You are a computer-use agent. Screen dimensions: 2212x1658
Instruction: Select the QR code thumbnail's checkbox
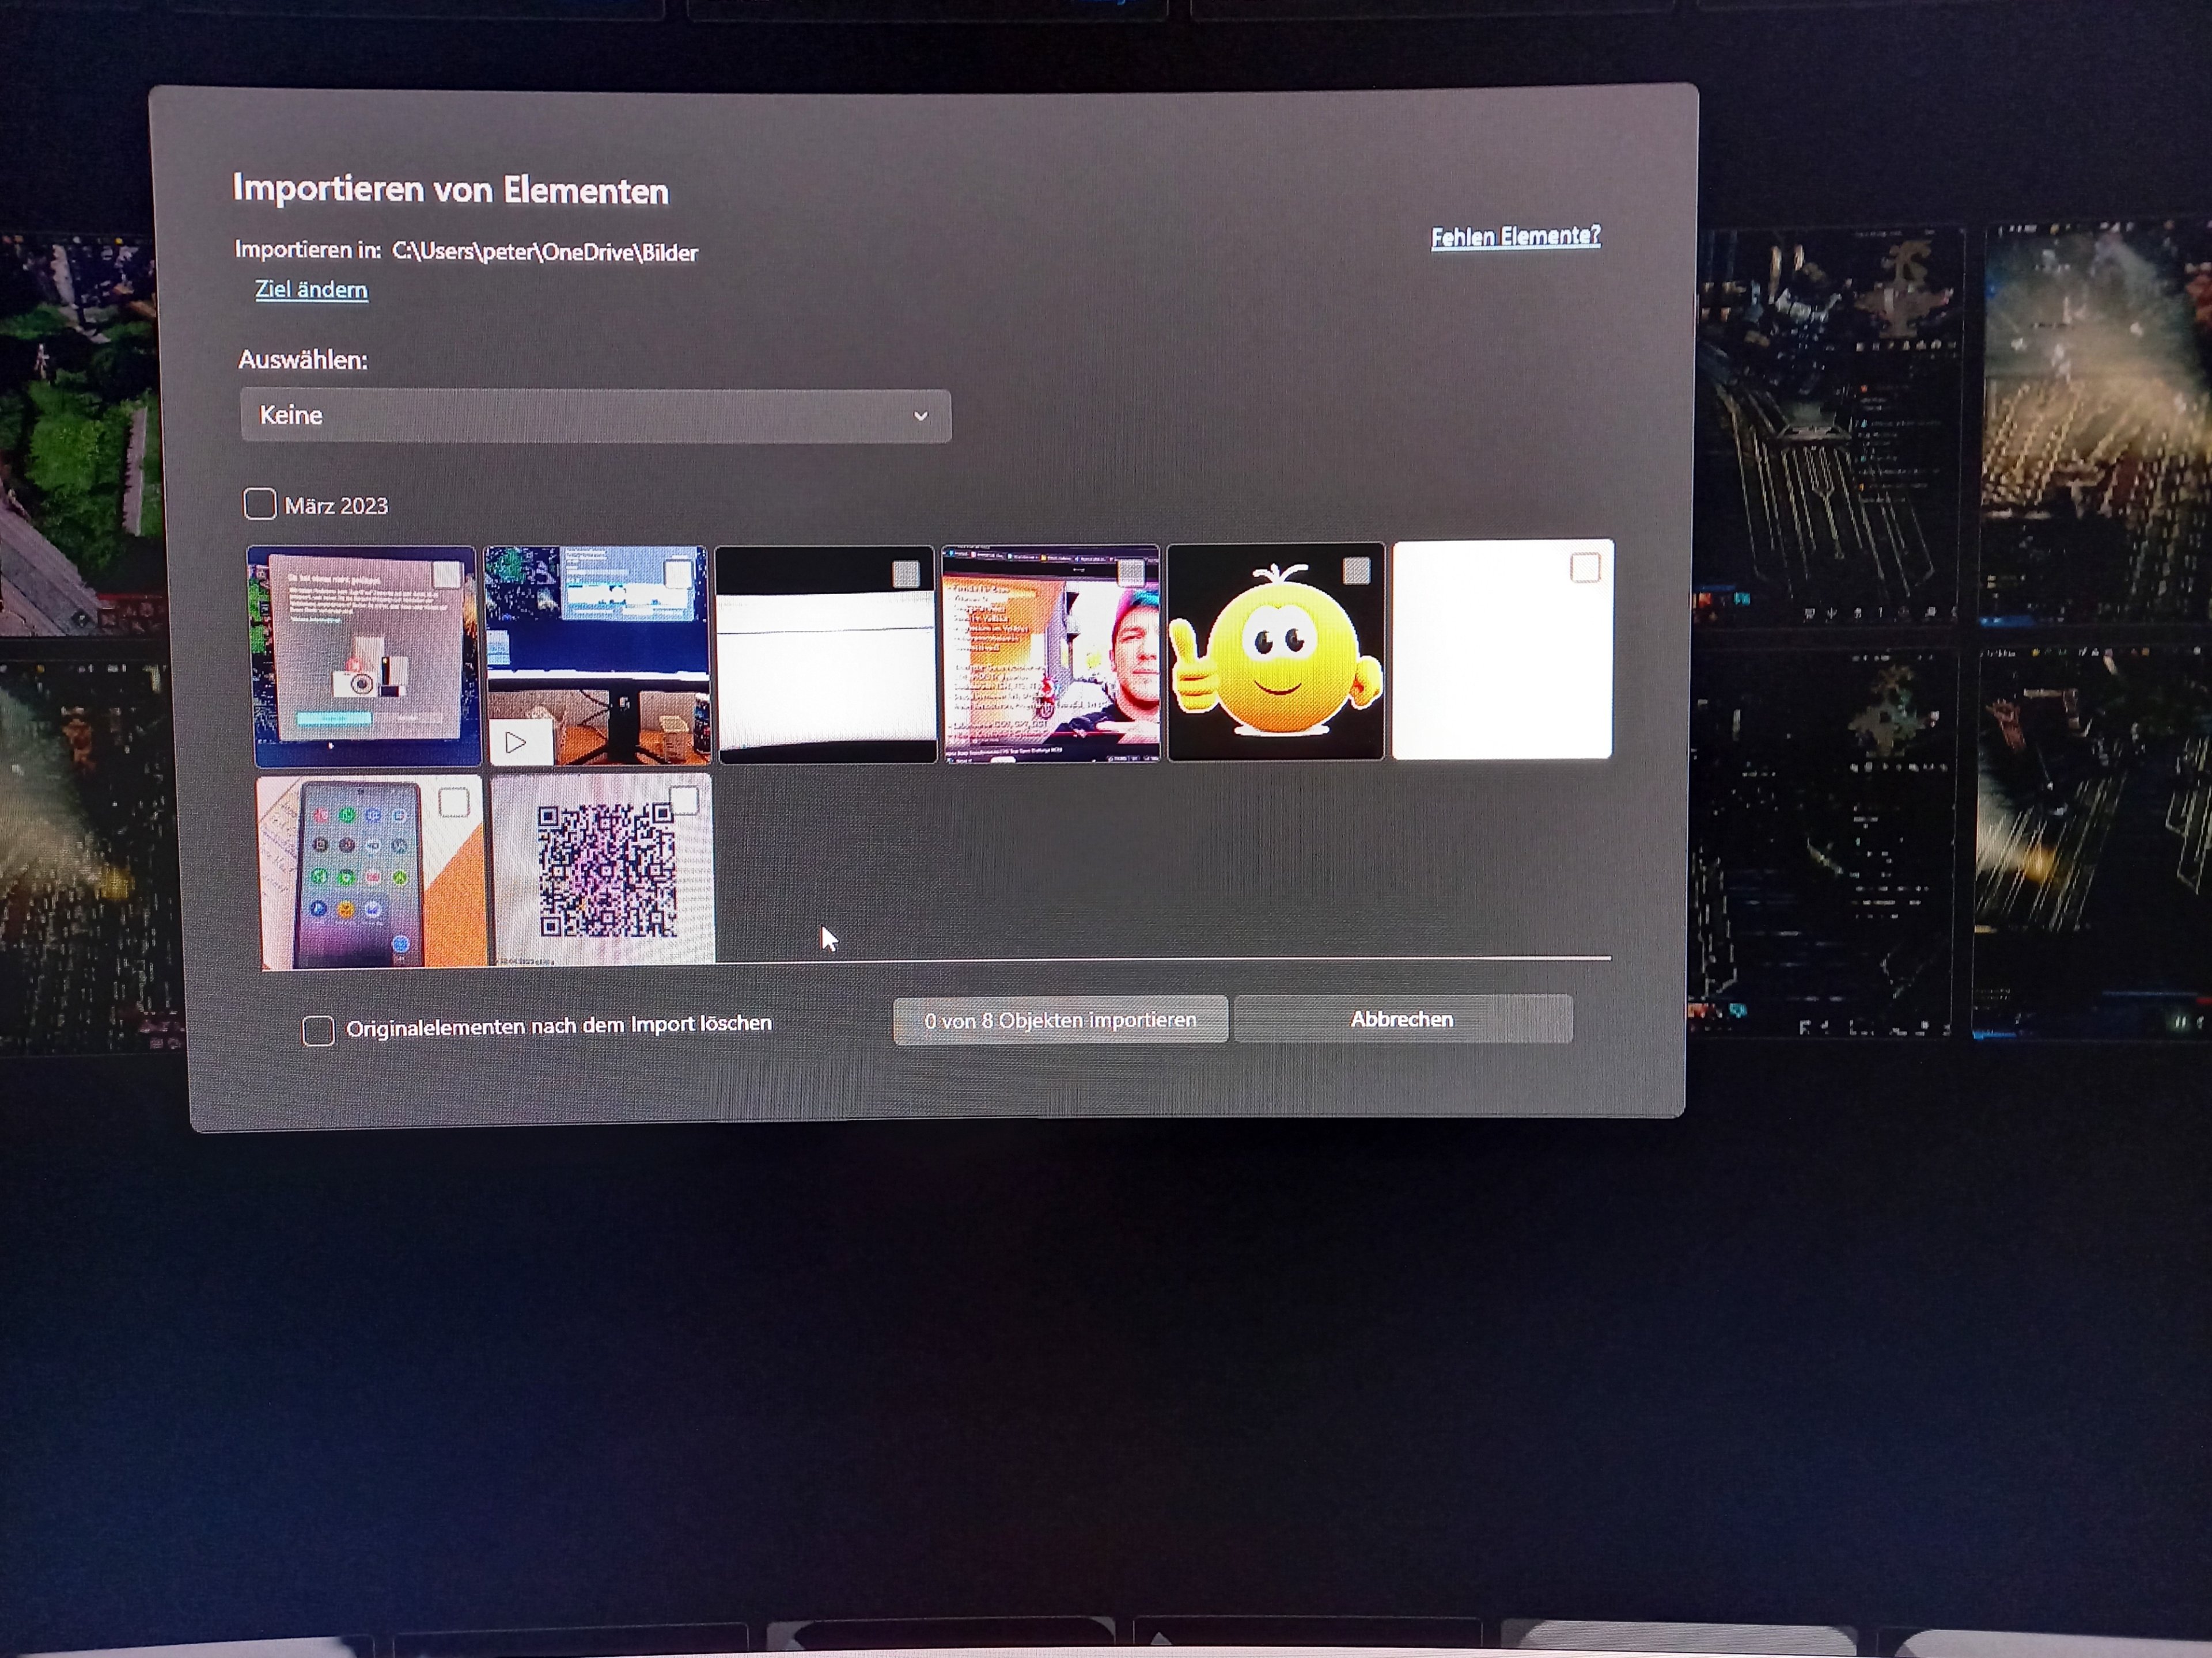click(x=684, y=800)
